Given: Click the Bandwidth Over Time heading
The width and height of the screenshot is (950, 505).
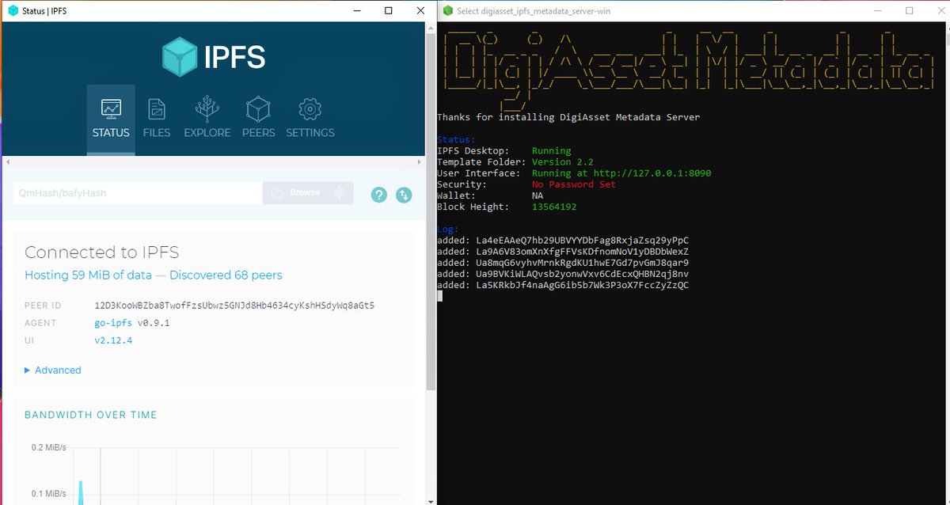Looking at the screenshot, I should pos(91,415).
